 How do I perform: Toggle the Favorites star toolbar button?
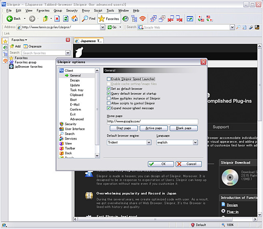pyautogui.click(x=108, y=18)
